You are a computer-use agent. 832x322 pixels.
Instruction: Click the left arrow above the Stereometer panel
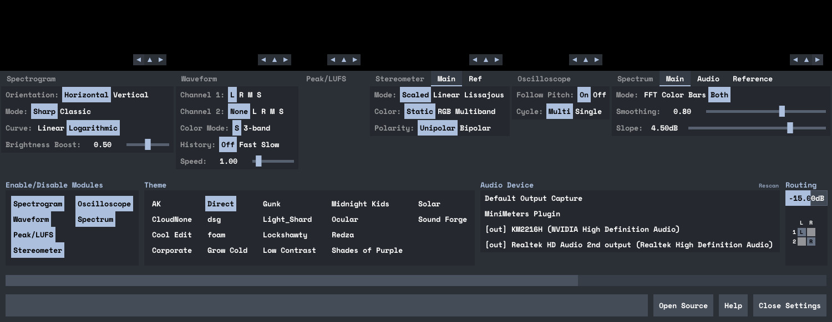[475, 60]
